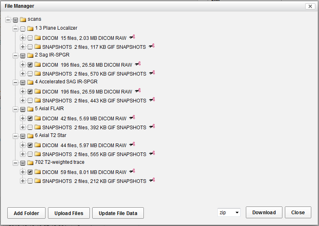319x226 pixels.
Task: Click scissors icon for 6 Axial T2 Star SNAPSHOTS
Action: tap(152, 154)
